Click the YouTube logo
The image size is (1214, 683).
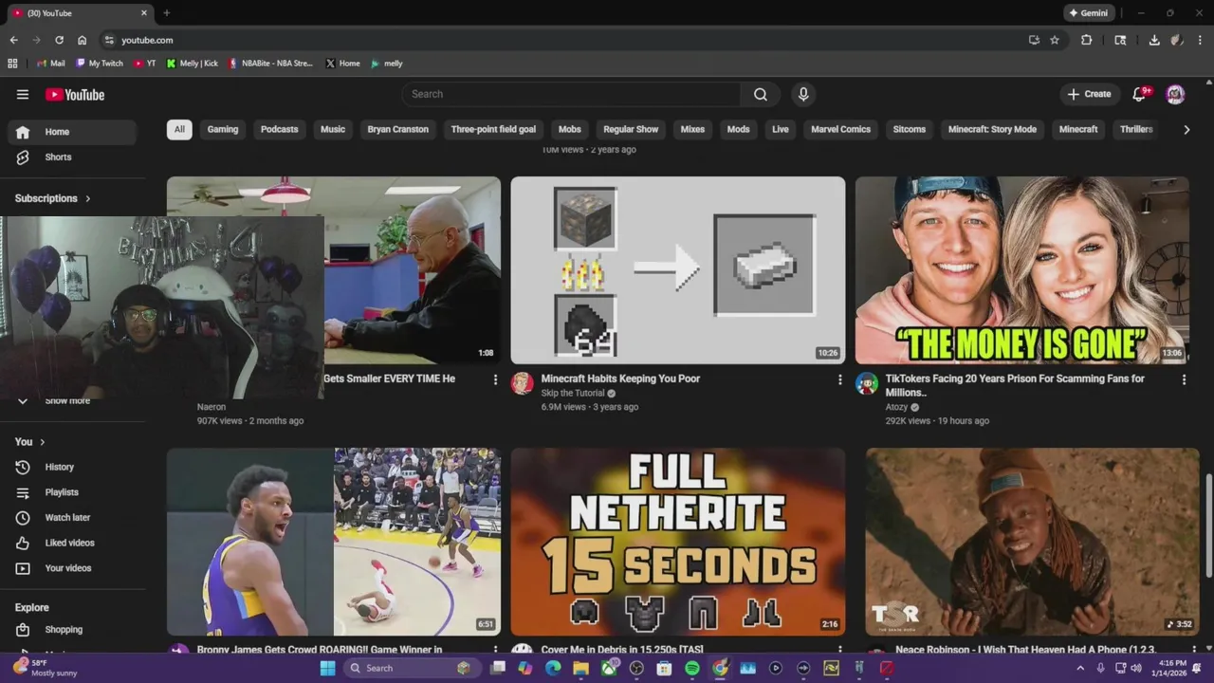click(75, 95)
